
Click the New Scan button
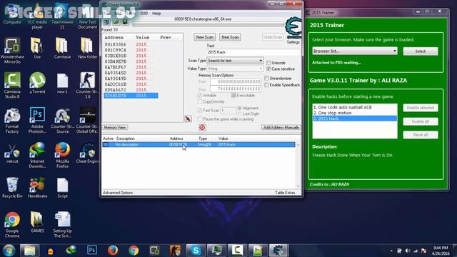[205, 37]
